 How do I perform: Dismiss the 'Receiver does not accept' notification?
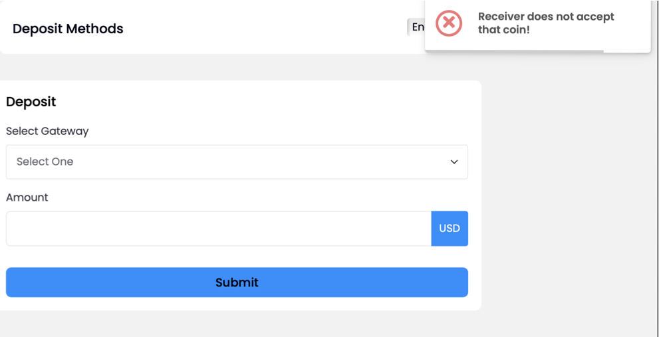pos(537,26)
